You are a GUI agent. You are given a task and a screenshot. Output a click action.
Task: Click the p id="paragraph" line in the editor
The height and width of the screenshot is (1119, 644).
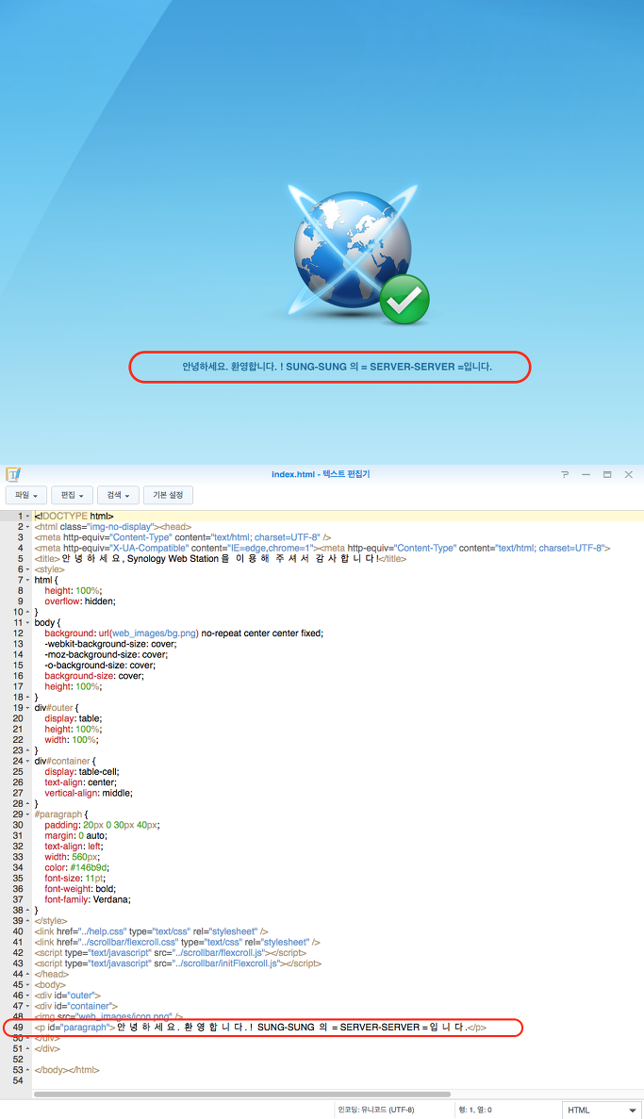click(x=260, y=1028)
